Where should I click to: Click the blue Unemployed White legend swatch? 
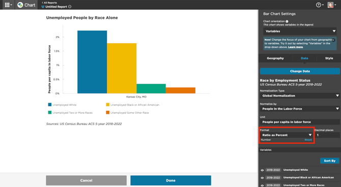coord(50,105)
